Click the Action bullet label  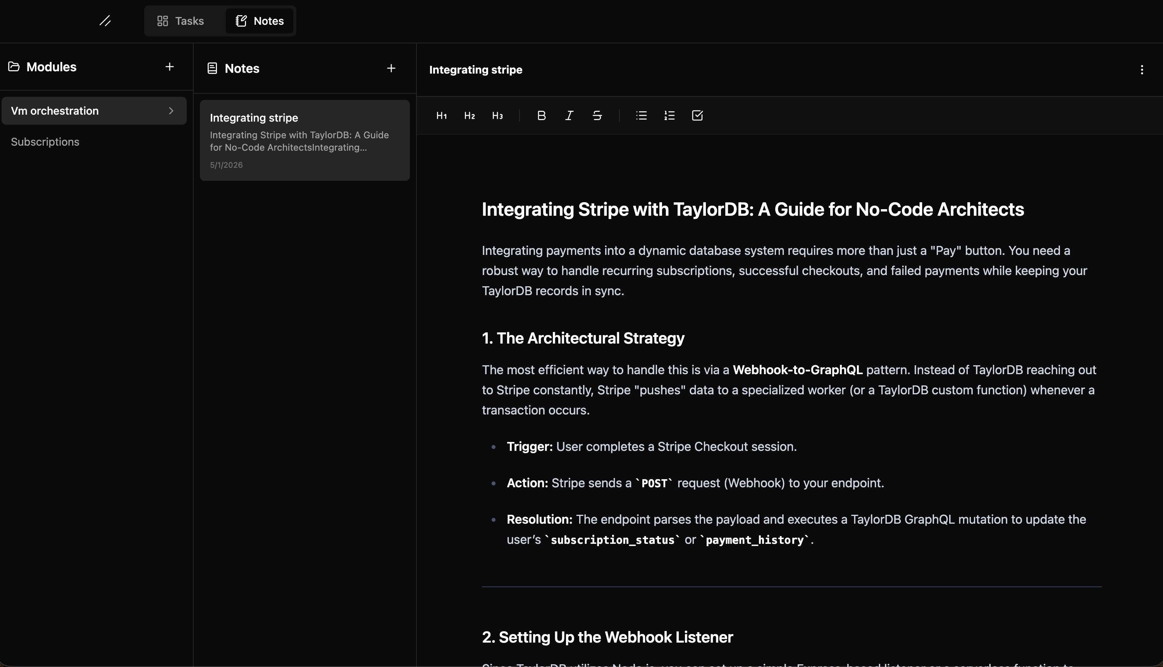[527, 483]
